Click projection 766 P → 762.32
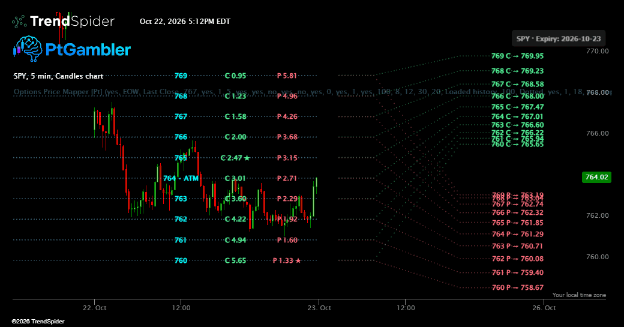Viewport: 624px width, 327px height. coord(517,213)
